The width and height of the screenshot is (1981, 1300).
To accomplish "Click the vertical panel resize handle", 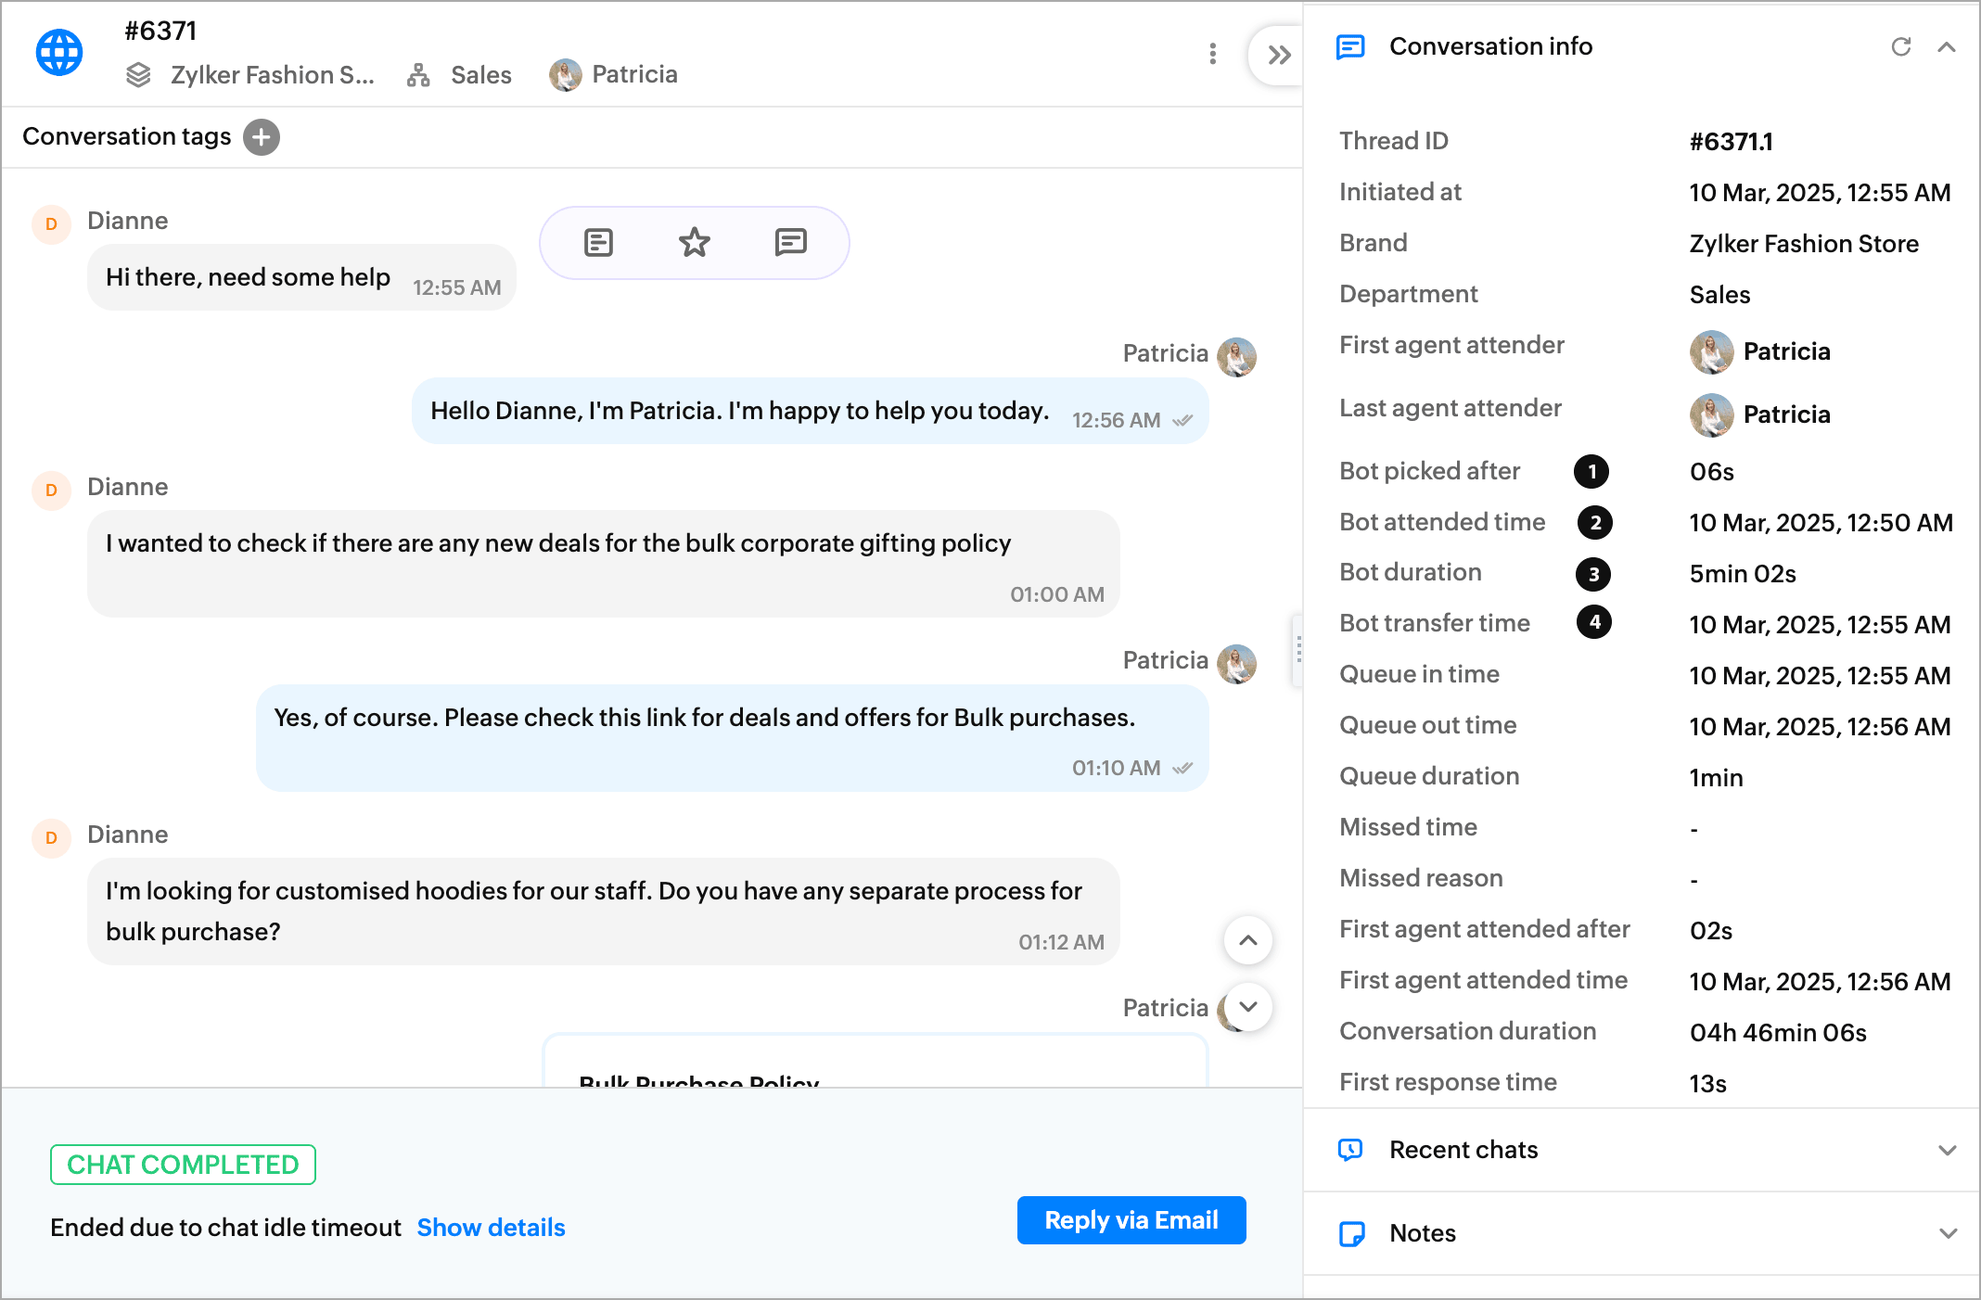I will pyautogui.click(x=1298, y=649).
